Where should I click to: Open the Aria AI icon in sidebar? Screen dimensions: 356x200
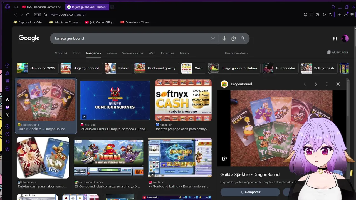[x=8, y=100]
